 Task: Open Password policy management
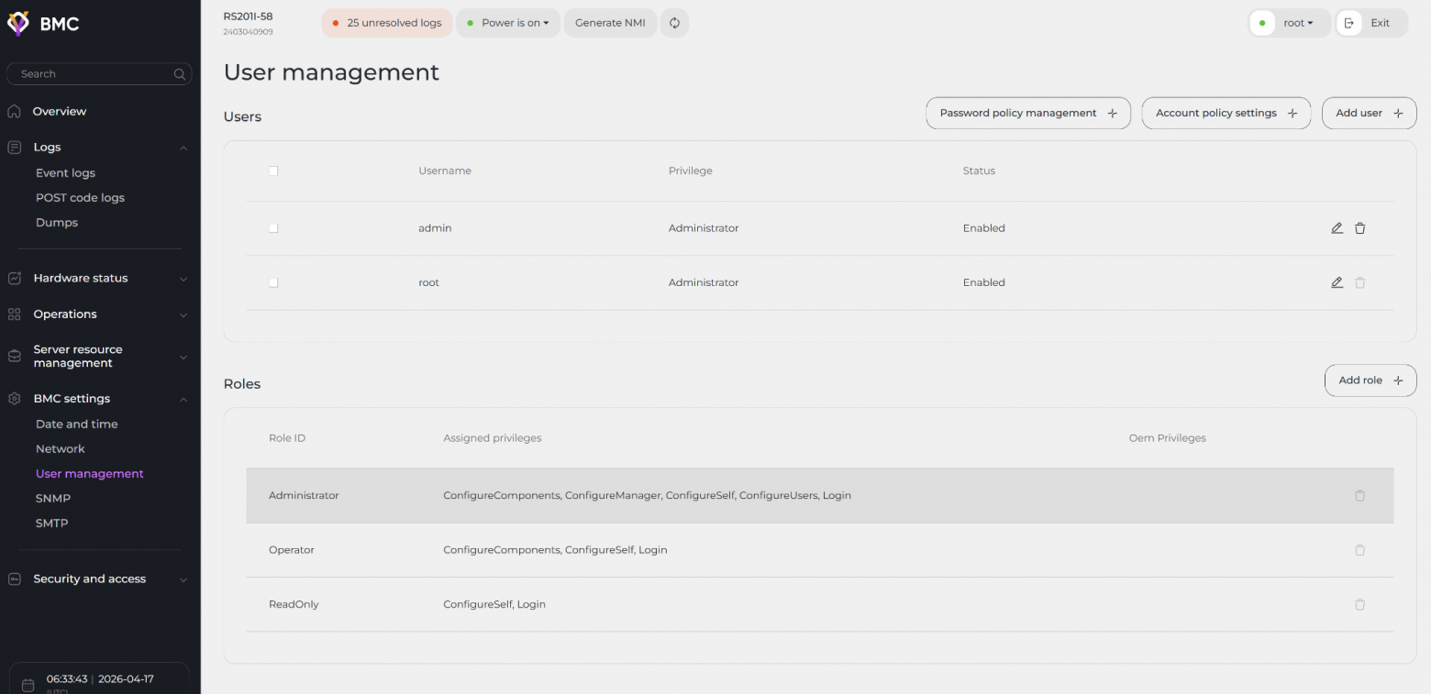[x=1027, y=113]
